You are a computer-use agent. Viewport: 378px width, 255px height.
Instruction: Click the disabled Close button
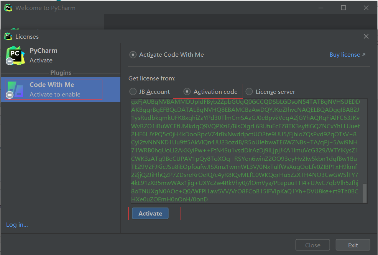point(313,245)
